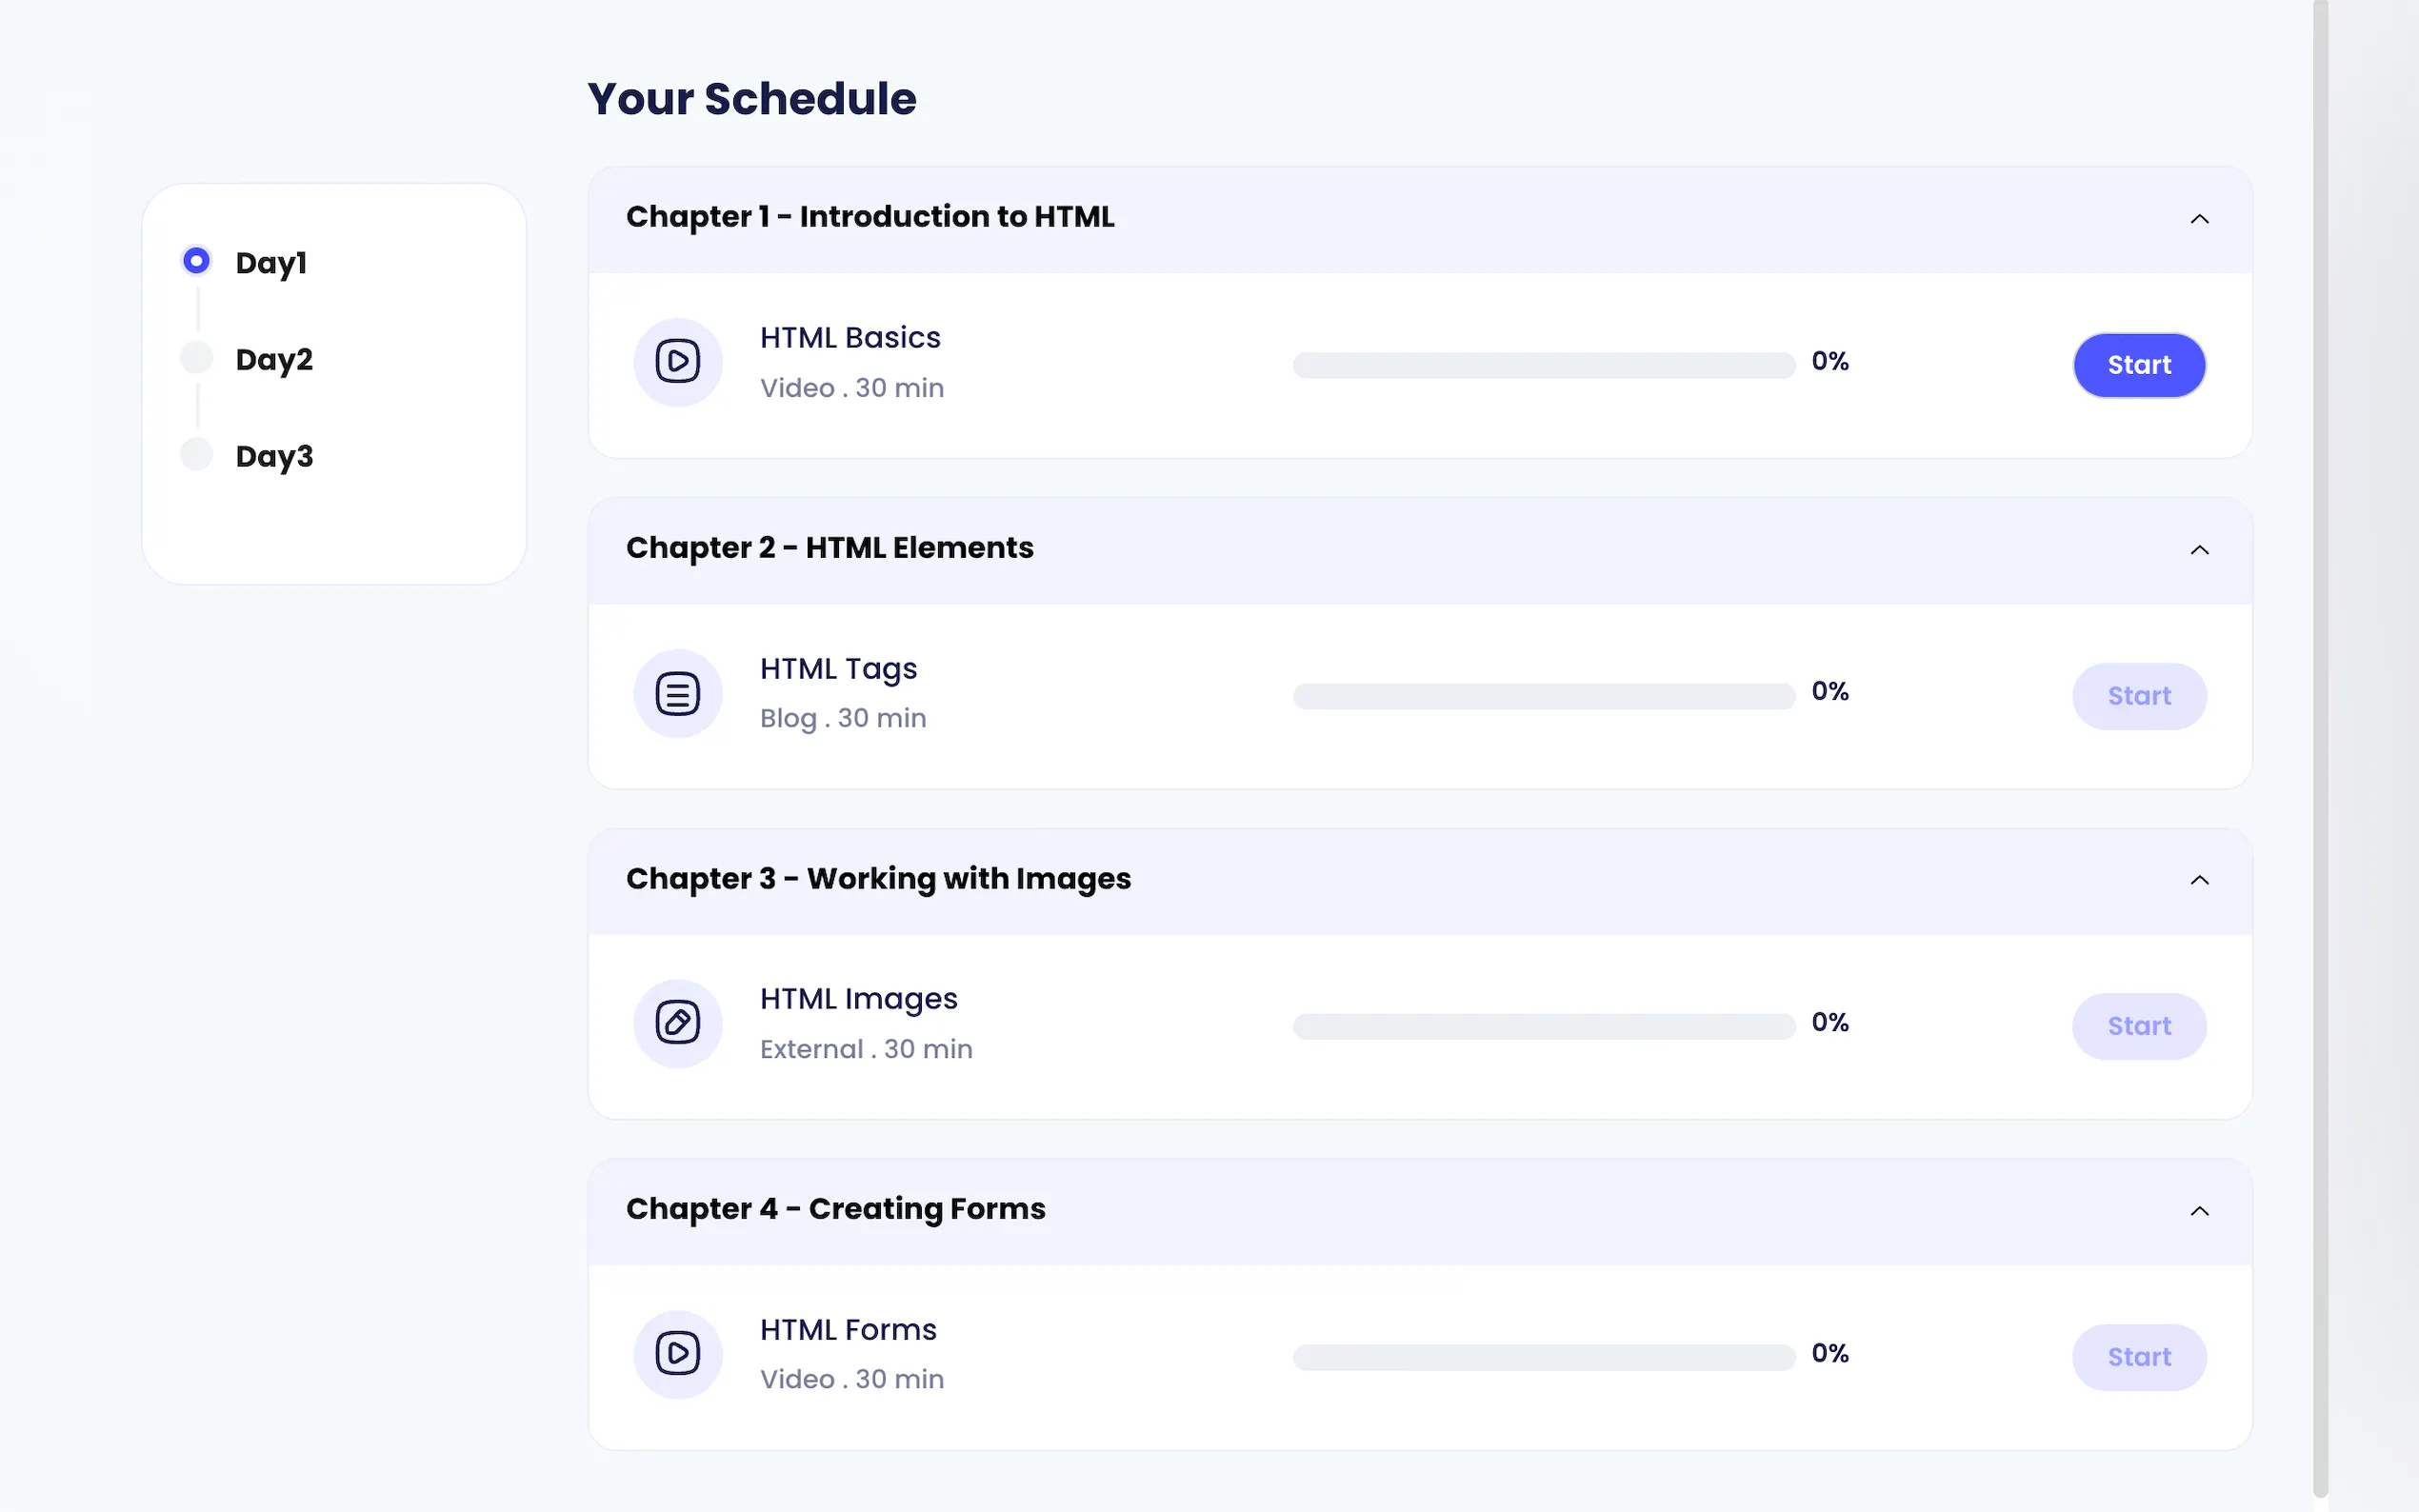2419x1512 pixels.
Task: Collapse Chapter 4 Creating Forms chevron
Action: 2199,1211
